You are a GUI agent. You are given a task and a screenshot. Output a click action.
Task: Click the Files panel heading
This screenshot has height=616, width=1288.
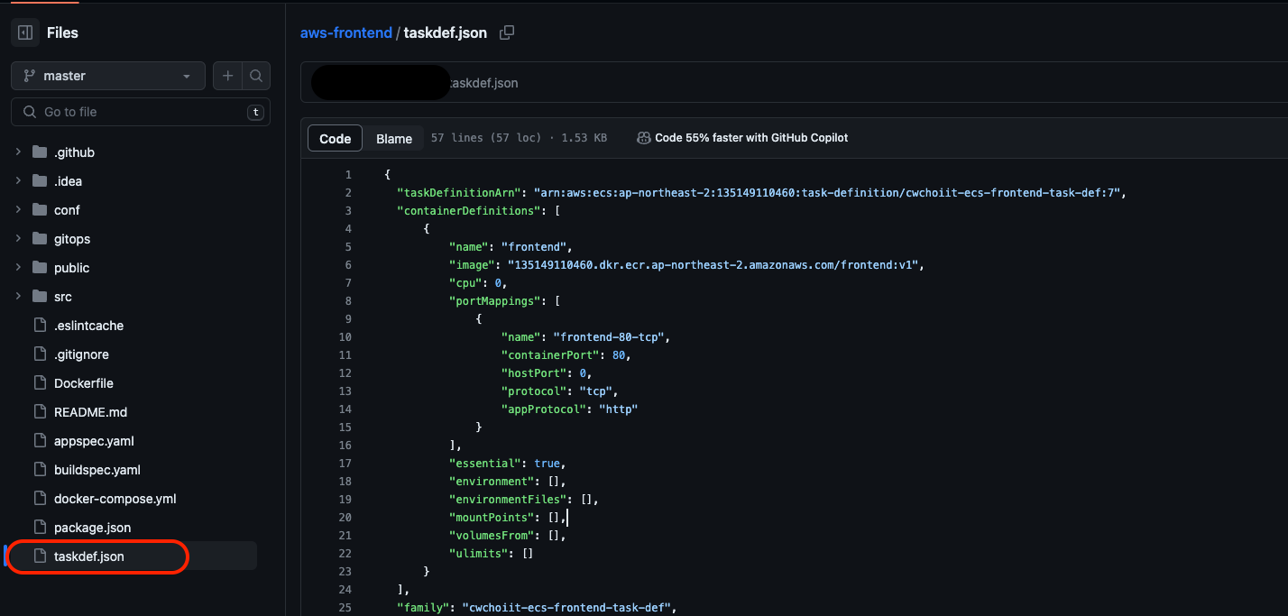coord(62,32)
